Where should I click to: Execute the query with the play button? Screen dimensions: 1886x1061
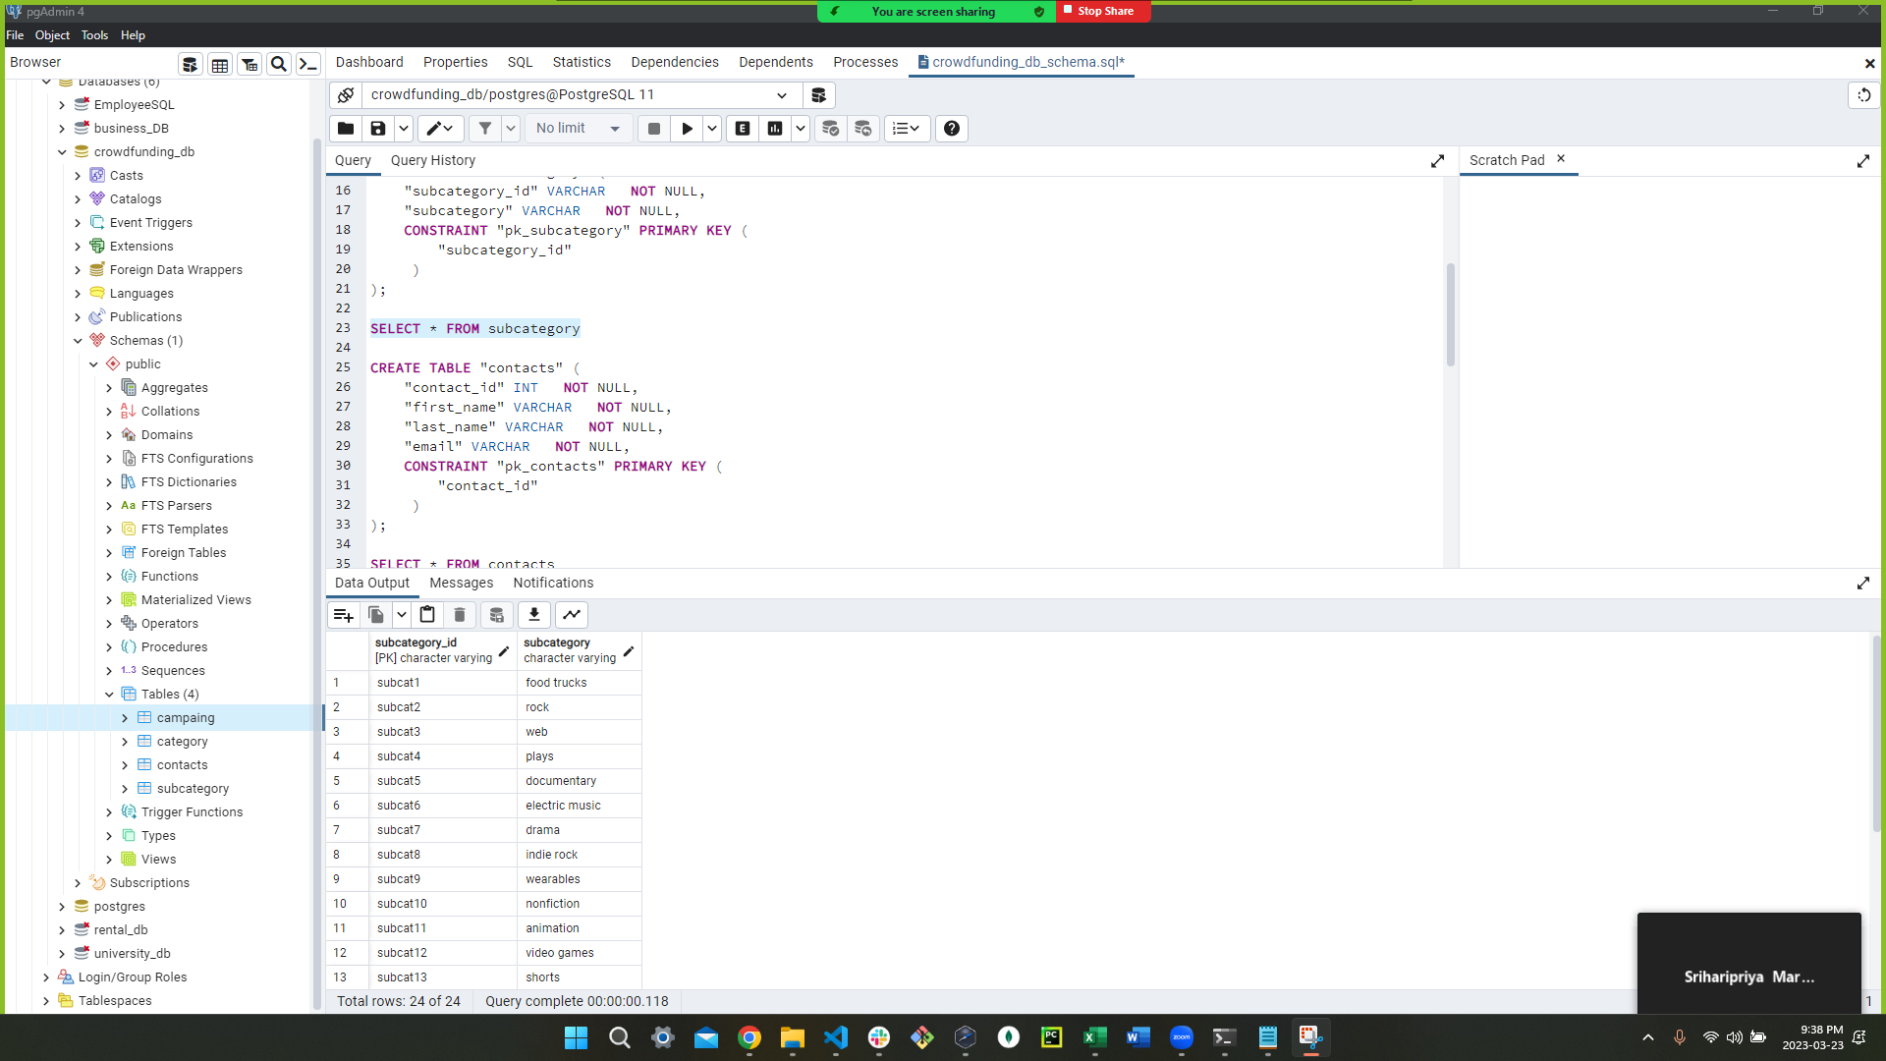pyautogui.click(x=685, y=128)
